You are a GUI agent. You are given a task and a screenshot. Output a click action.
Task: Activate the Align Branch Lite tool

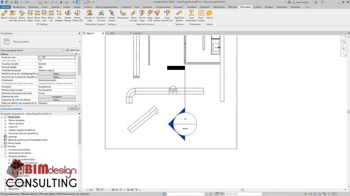coord(167,16)
